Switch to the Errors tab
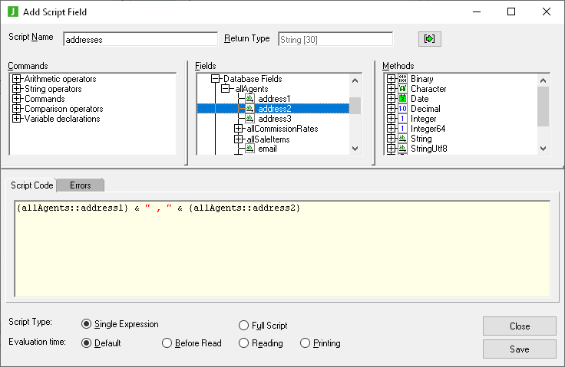565x367 pixels. [81, 185]
